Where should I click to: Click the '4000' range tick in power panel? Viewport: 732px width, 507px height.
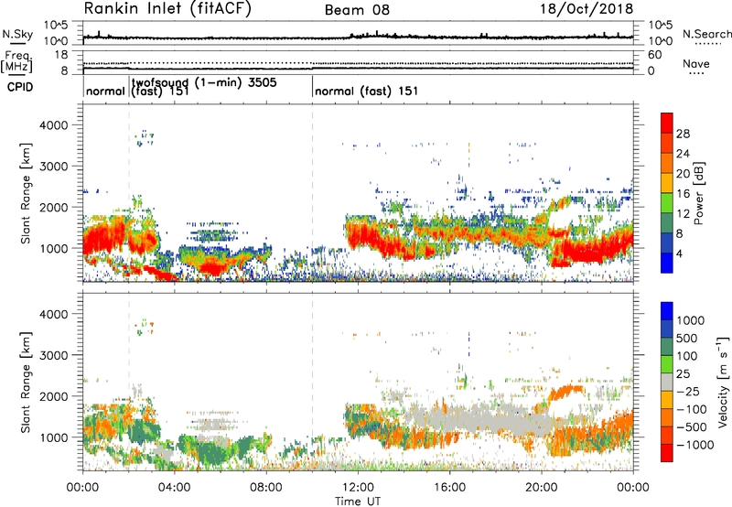click(53, 125)
